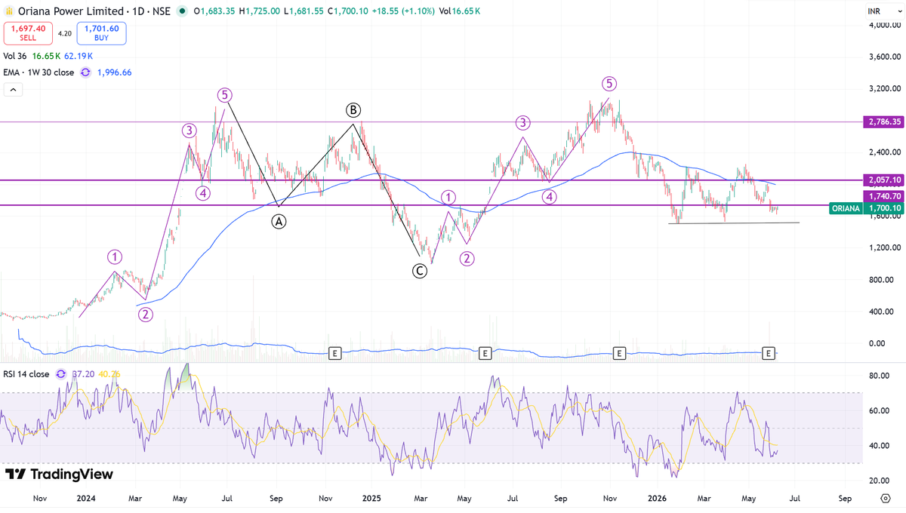The image size is (906, 513).
Task: Click the 2,786.35 price line label
Action: pos(885,121)
